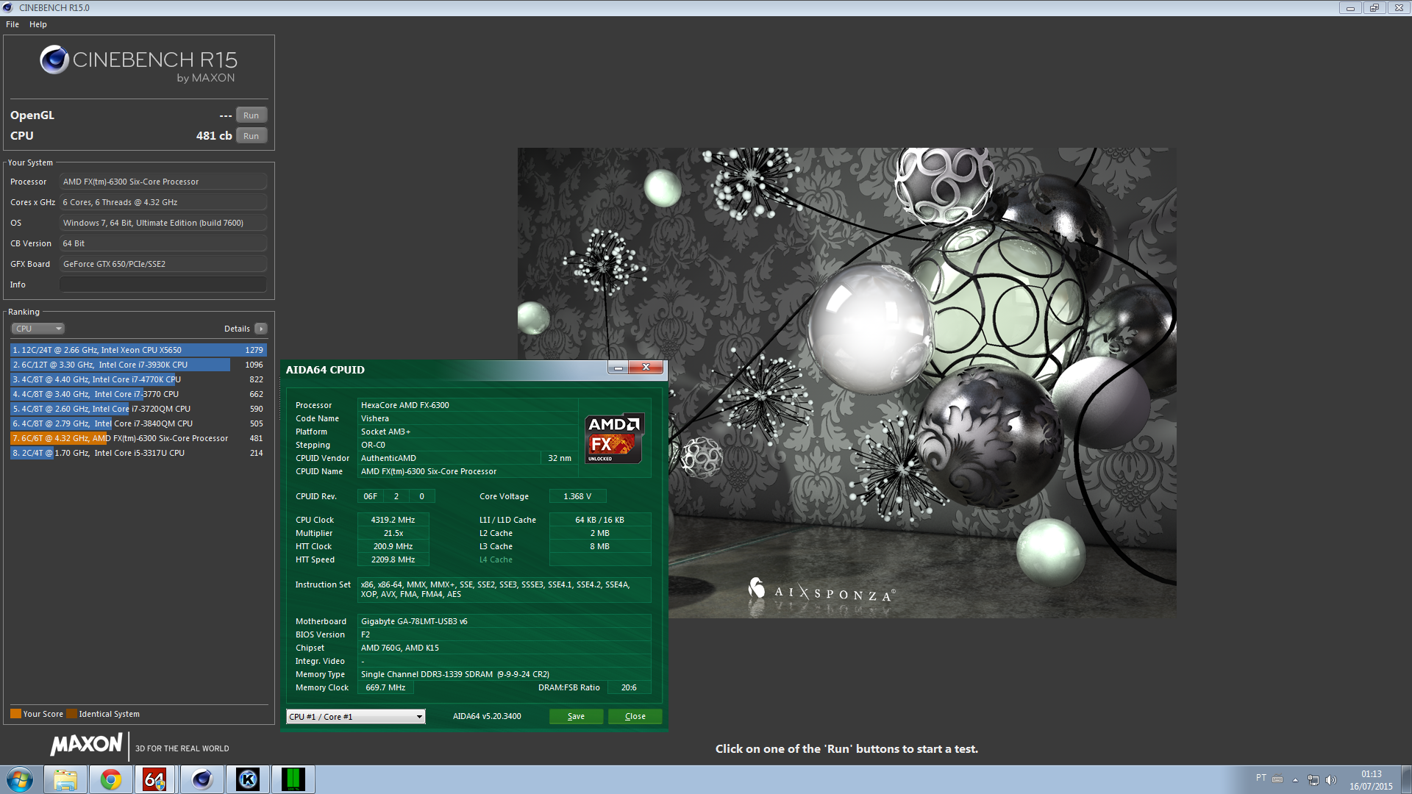Click the DRAM:FSB Ratio value 20:6
This screenshot has height=794, width=1412.
pos(629,687)
